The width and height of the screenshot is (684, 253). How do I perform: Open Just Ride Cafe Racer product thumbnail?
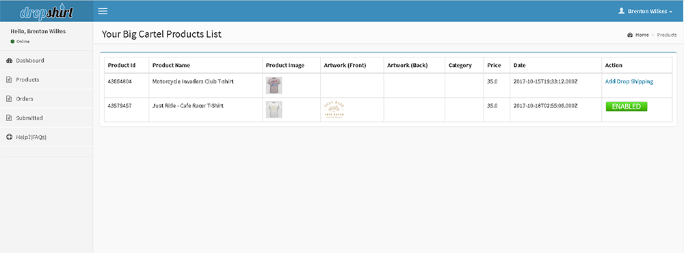tap(274, 110)
